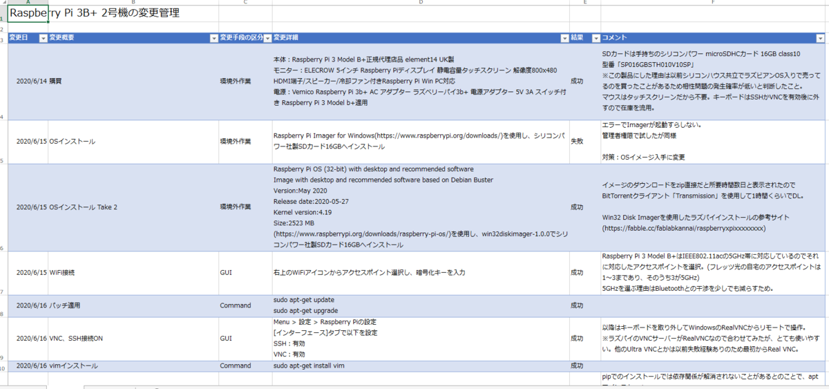Select the details cell starting '本体：Raspberry Pi 3 Model B+'
The height and width of the screenshot is (389, 829).
tap(421, 82)
